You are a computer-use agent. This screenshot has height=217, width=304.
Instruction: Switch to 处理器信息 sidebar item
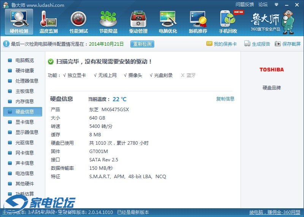coord(27,81)
